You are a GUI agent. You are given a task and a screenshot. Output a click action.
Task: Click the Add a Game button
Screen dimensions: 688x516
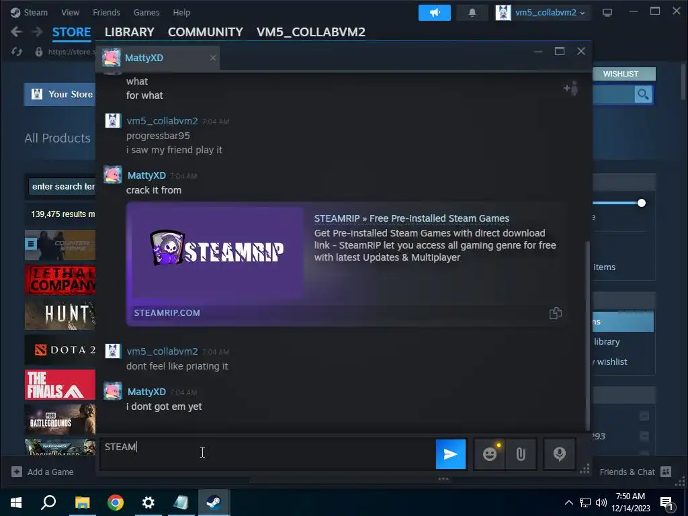(42, 472)
